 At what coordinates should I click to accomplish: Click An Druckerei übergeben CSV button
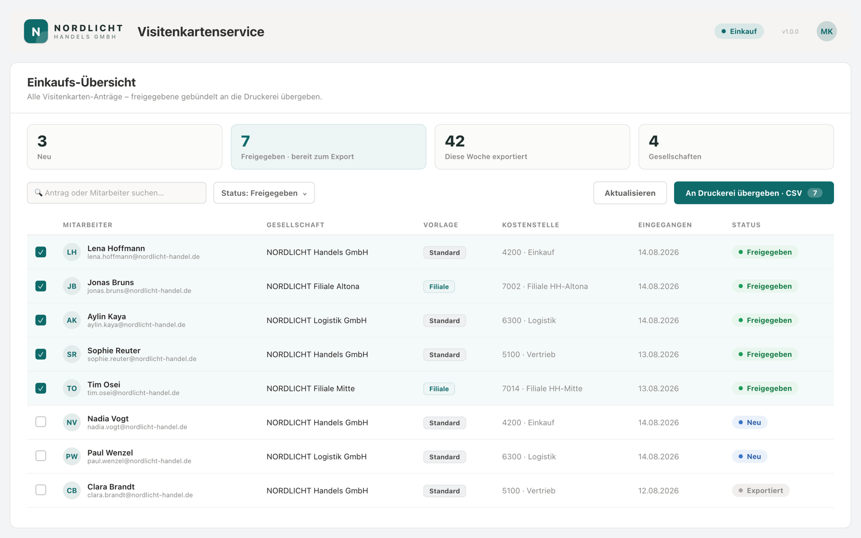[754, 193]
